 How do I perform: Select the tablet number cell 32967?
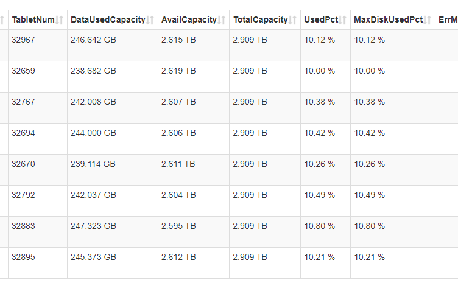click(x=24, y=40)
